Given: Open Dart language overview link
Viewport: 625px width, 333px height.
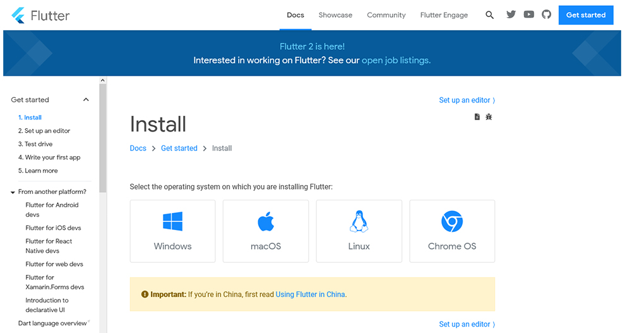Looking at the screenshot, I should click(52, 324).
